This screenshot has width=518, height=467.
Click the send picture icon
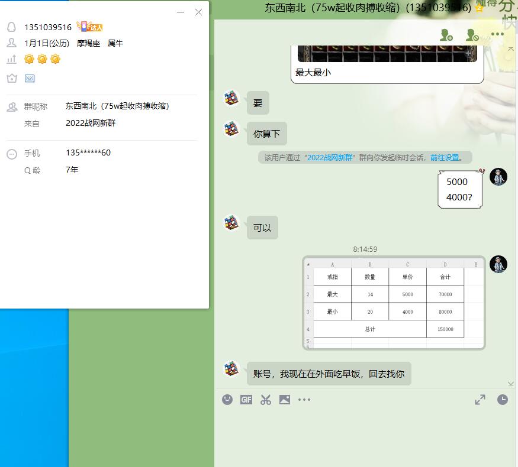285,400
